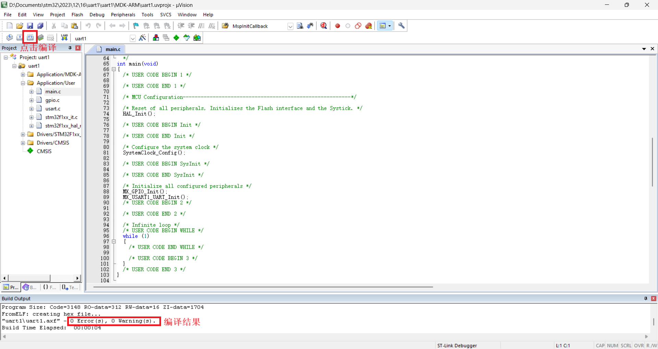Image resolution: width=658 pixels, height=349 pixels.
Task: Click the Save All icon
Action: [40, 26]
